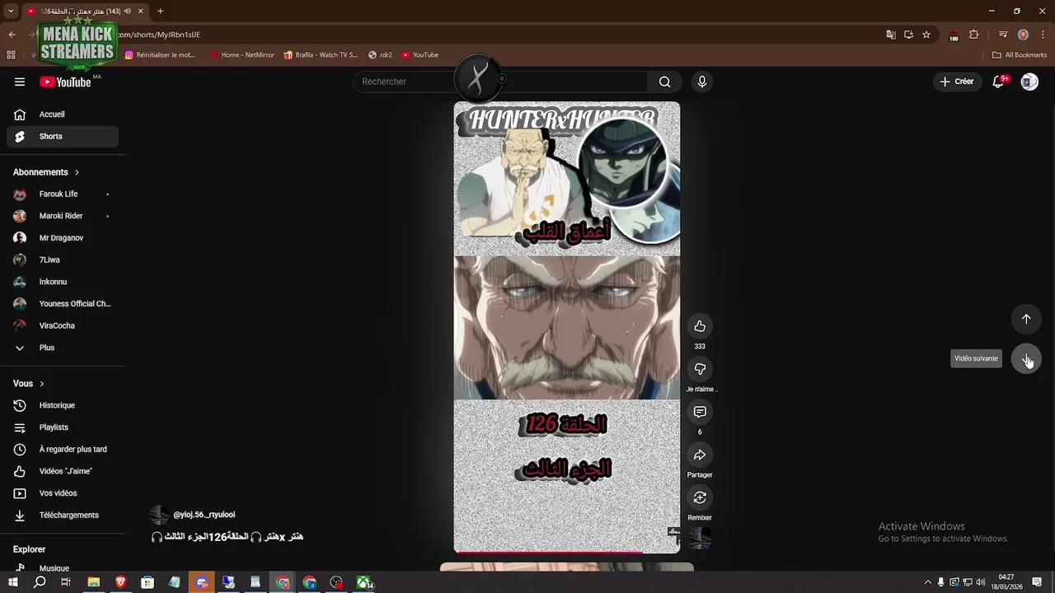Share the Short with Partager
1055x593 pixels.
point(700,455)
